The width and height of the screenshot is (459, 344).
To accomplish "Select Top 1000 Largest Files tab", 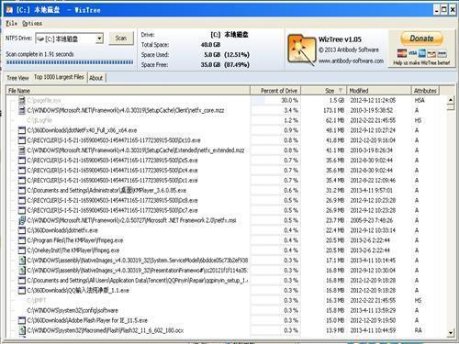I will (x=59, y=77).
